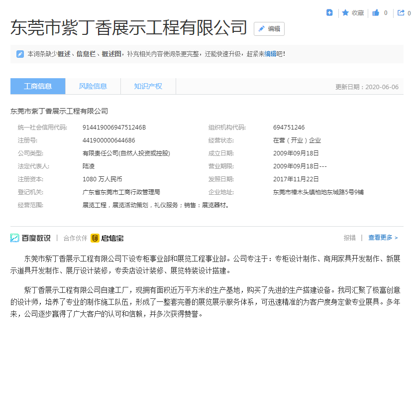Click the 收藏 text label
The image size is (414, 398).
click(x=358, y=13)
